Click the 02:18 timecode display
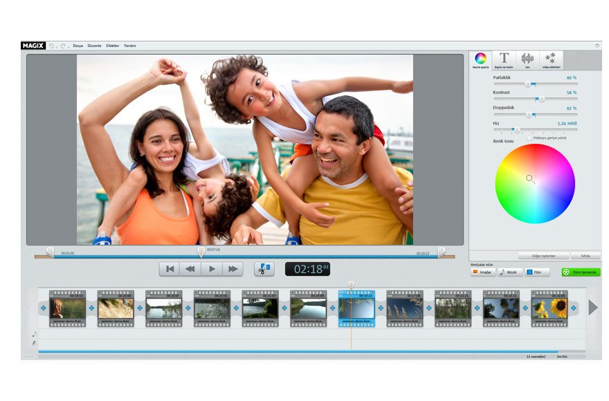609x401 pixels. tap(307, 269)
